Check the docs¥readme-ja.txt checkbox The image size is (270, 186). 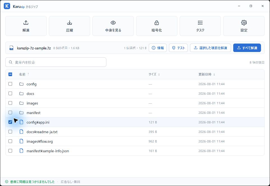pyautogui.click(x=10, y=131)
